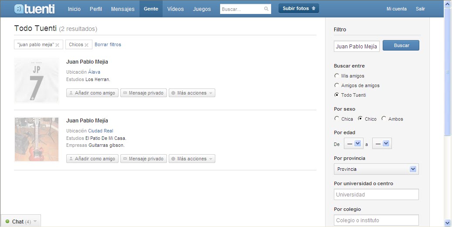Open Más acciones for Juan Pablo Mejia in Álava

coord(192,93)
